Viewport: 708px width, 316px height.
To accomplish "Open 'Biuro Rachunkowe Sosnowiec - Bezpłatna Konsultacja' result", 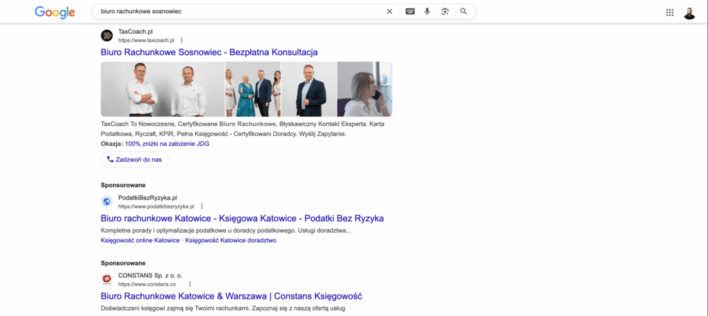I will (209, 52).
